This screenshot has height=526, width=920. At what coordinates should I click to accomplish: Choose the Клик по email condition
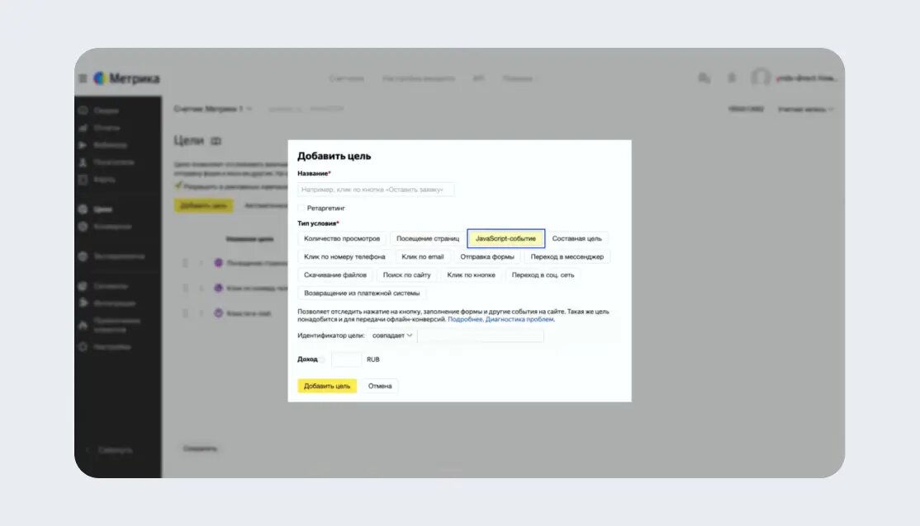(x=423, y=256)
